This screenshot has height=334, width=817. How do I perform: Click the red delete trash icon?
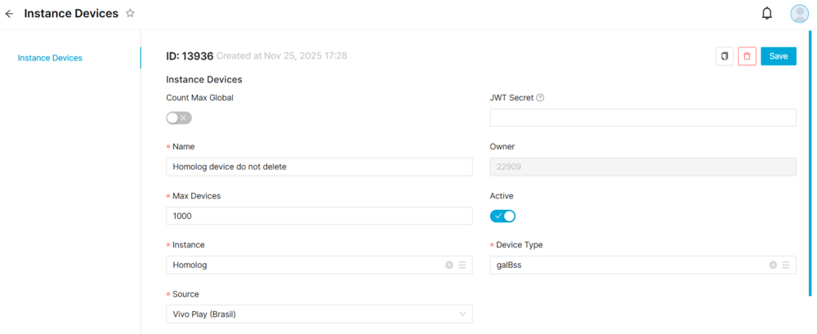(x=747, y=56)
